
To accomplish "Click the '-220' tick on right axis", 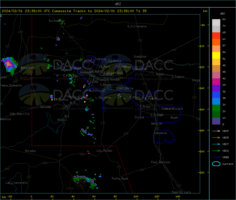I will (x=201, y=173).
